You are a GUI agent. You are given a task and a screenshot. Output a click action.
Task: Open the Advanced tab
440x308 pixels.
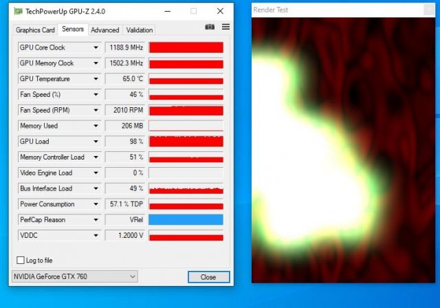click(x=104, y=30)
